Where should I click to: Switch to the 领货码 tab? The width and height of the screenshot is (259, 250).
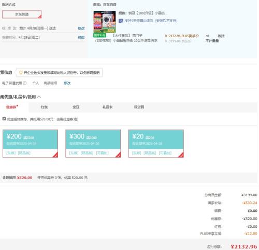click(139, 107)
